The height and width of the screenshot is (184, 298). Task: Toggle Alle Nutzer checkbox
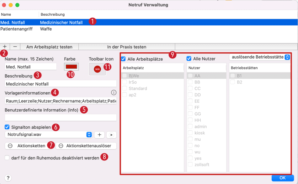pyautogui.click(x=189, y=59)
